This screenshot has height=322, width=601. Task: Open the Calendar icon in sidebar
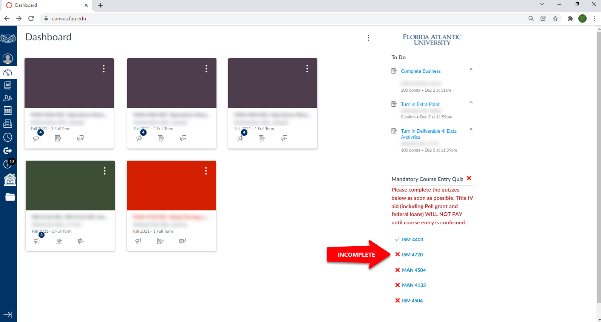(8, 110)
